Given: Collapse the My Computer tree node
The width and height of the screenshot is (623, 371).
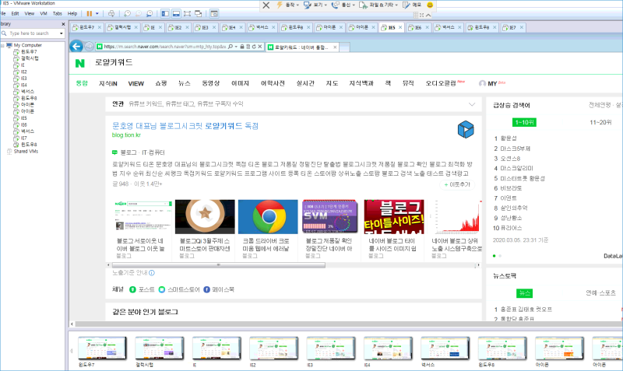Looking at the screenshot, I should [x=3, y=45].
